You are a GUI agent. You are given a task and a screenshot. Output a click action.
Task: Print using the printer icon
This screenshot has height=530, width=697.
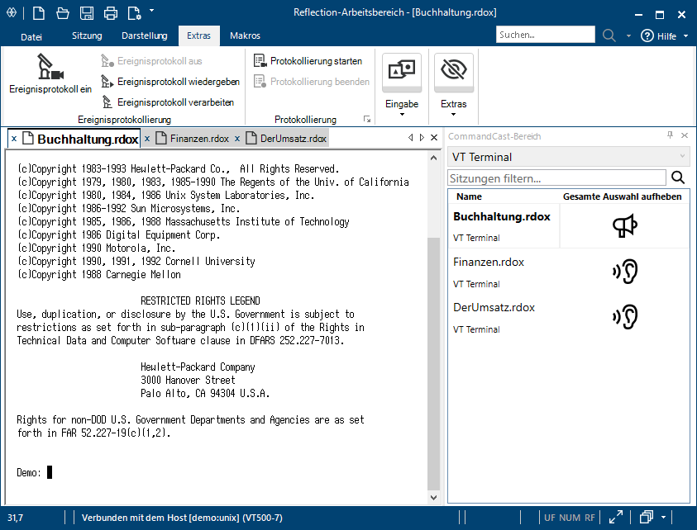click(x=111, y=13)
